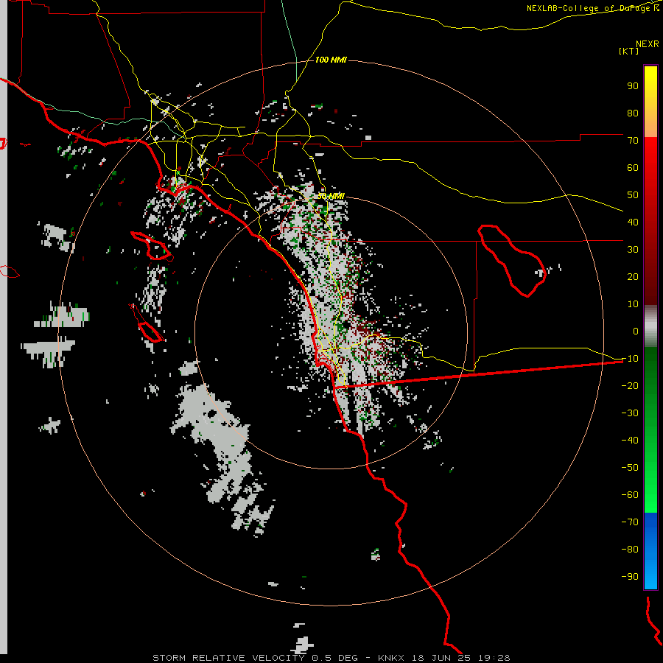Click the positive 50 knots scale label
The width and height of the screenshot is (663, 663).
pos(633,195)
